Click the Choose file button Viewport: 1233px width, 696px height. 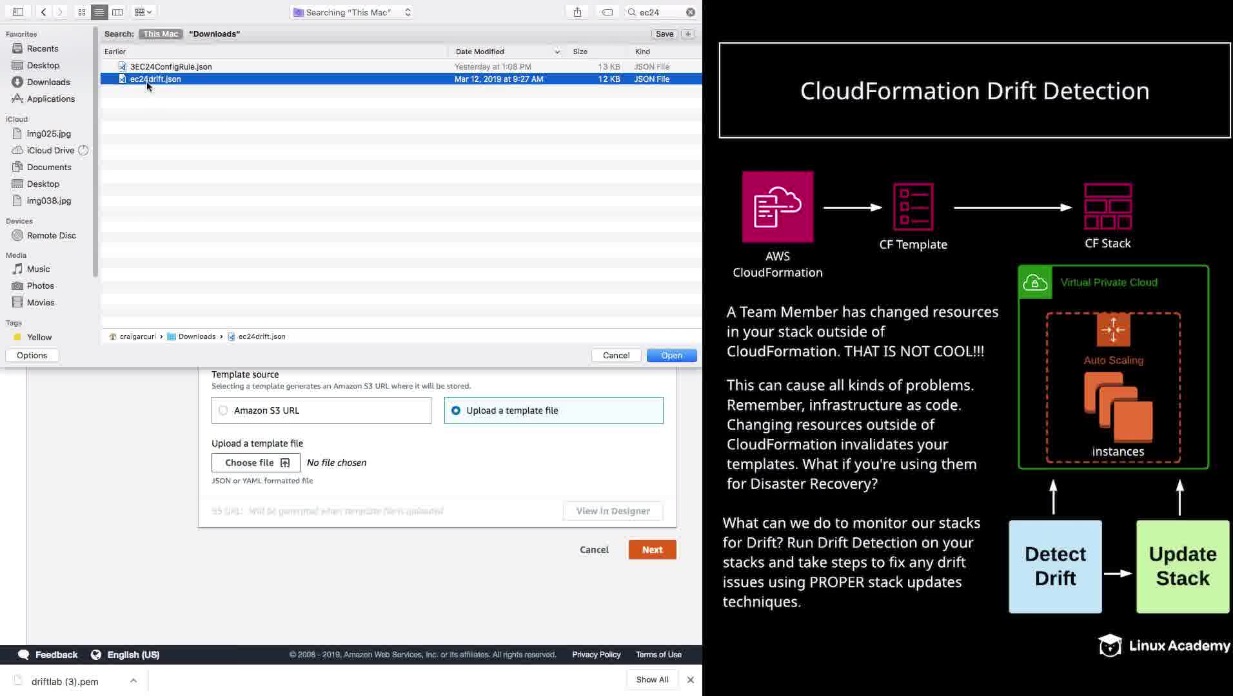pos(256,463)
